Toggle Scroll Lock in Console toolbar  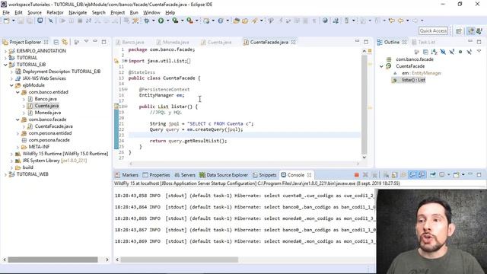pos(395,175)
